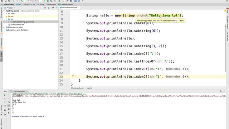Place cursor on the hello.substring(6) line
This screenshot has width=229, height=129.
(123, 31)
